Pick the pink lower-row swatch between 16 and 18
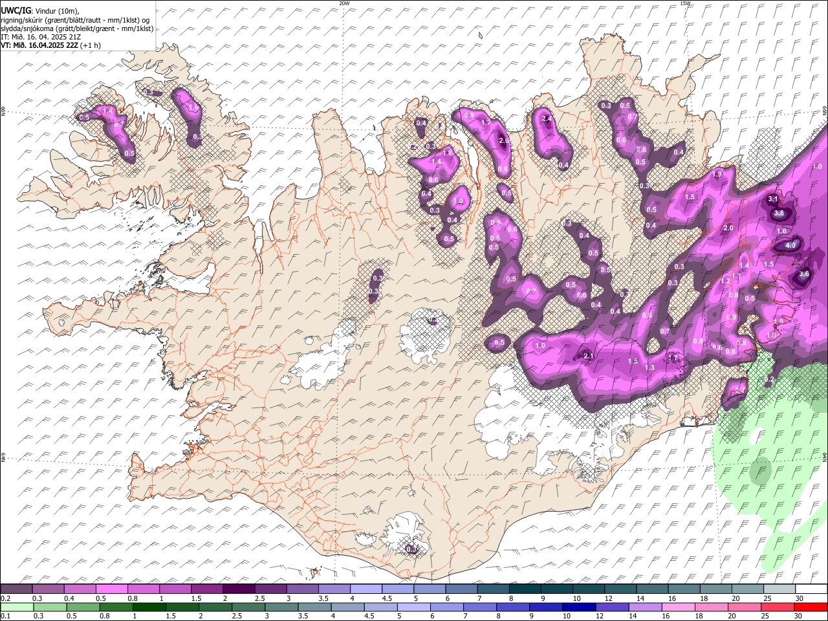Screen dimensions: 828x621 679,607
